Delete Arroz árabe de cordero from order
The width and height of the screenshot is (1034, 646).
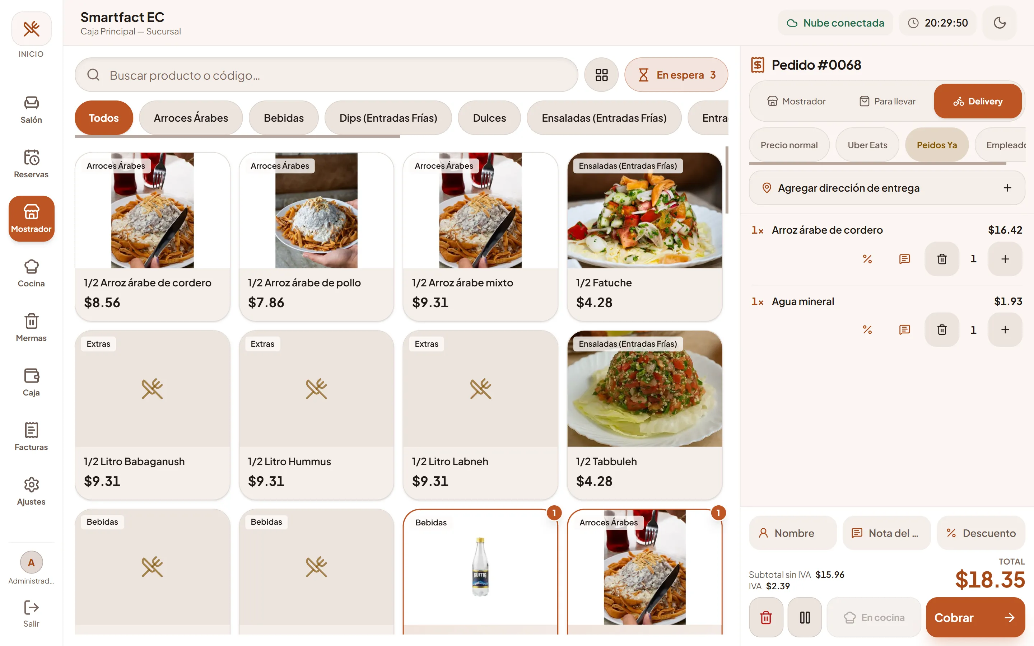coord(942,259)
